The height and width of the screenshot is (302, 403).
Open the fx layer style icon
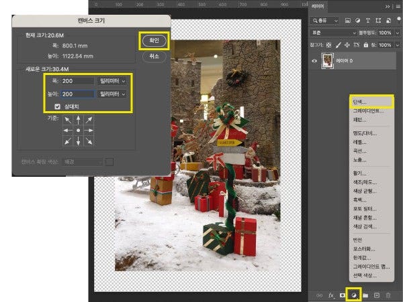coord(331,295)
